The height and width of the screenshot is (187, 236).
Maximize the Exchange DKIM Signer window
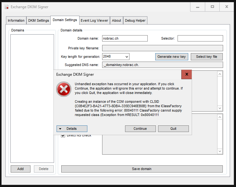[212, 7]
